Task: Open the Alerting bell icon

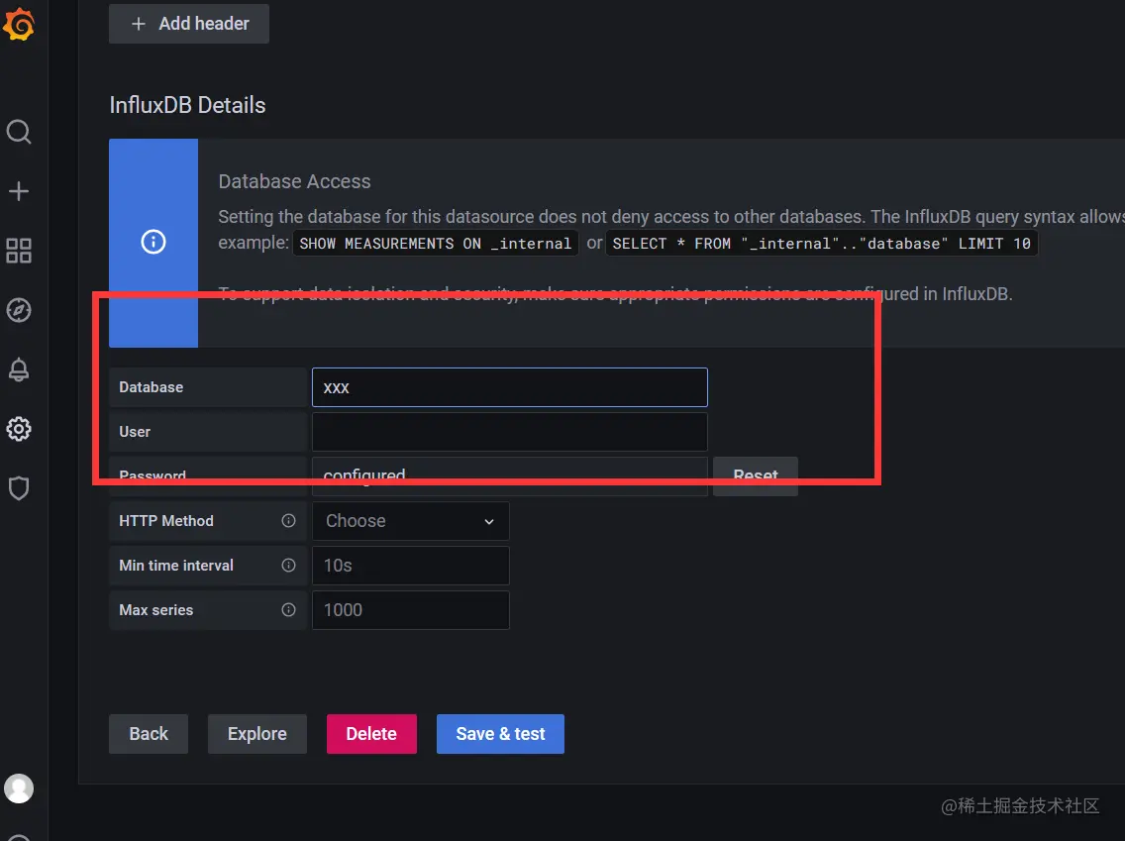Action: point(19,370)
